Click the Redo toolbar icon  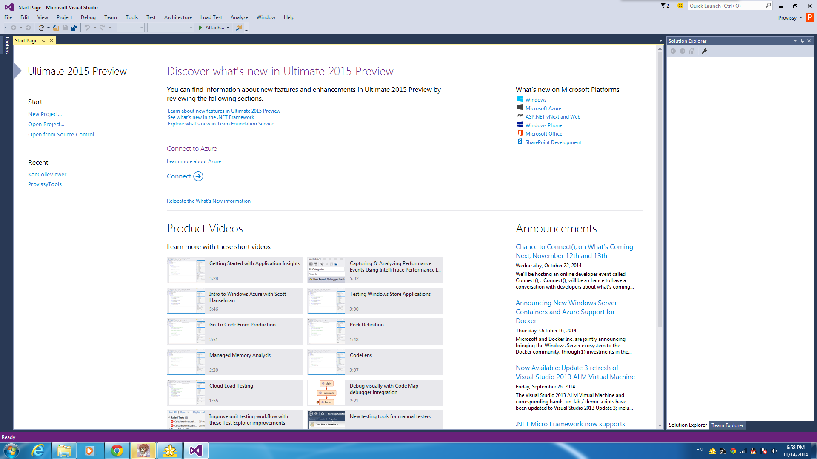[x=102, y=28]
